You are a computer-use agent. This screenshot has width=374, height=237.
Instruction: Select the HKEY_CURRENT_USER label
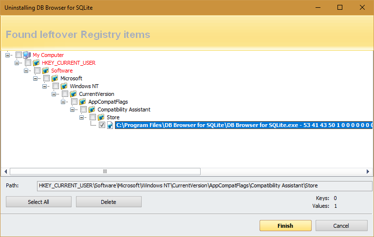coord(69,63)
